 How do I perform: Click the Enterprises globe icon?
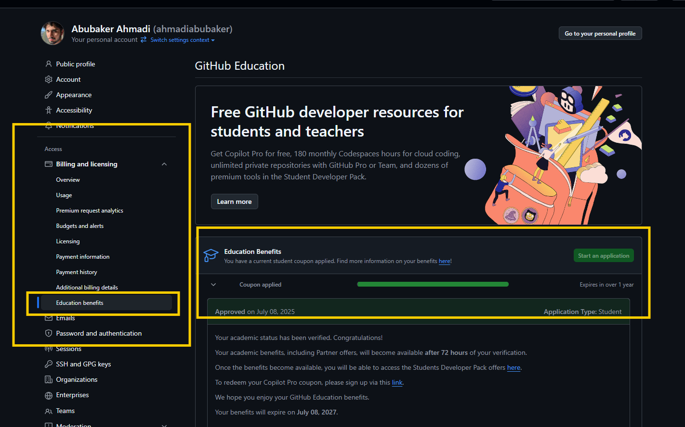click(48, 395)
